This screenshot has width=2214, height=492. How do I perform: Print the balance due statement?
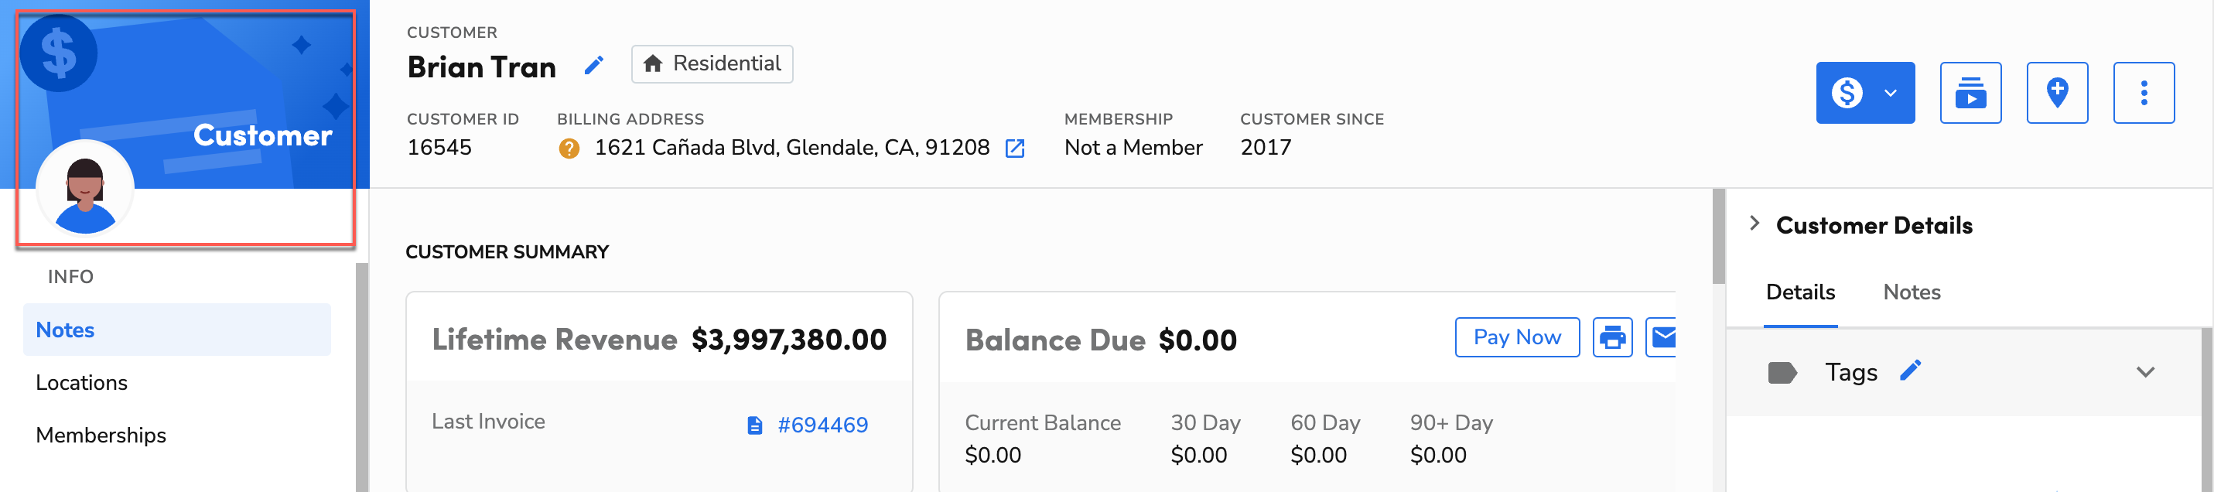1613,337
